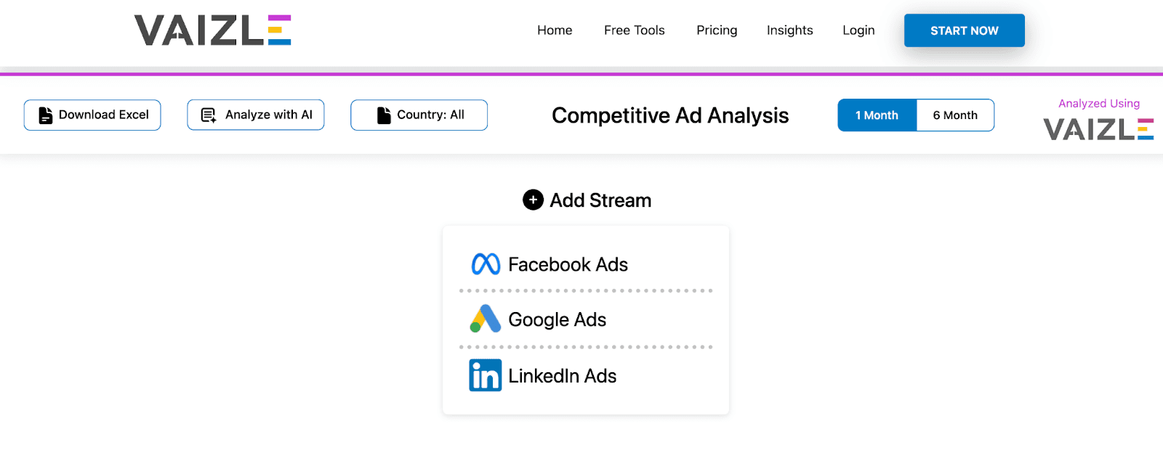Select the 1 Month time period
Screen dimensions: 1163x463
pyautogui.click(x=877, y=115)
